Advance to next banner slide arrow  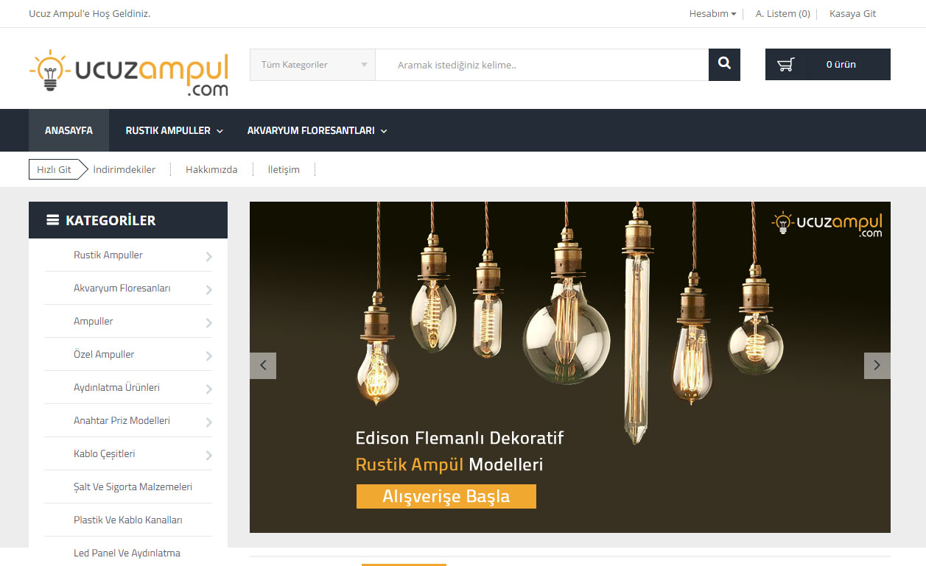tap(877, 366)
